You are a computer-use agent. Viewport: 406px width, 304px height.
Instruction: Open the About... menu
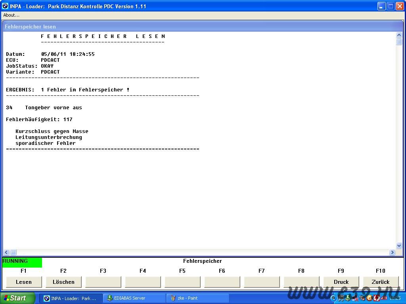(11, 15)
